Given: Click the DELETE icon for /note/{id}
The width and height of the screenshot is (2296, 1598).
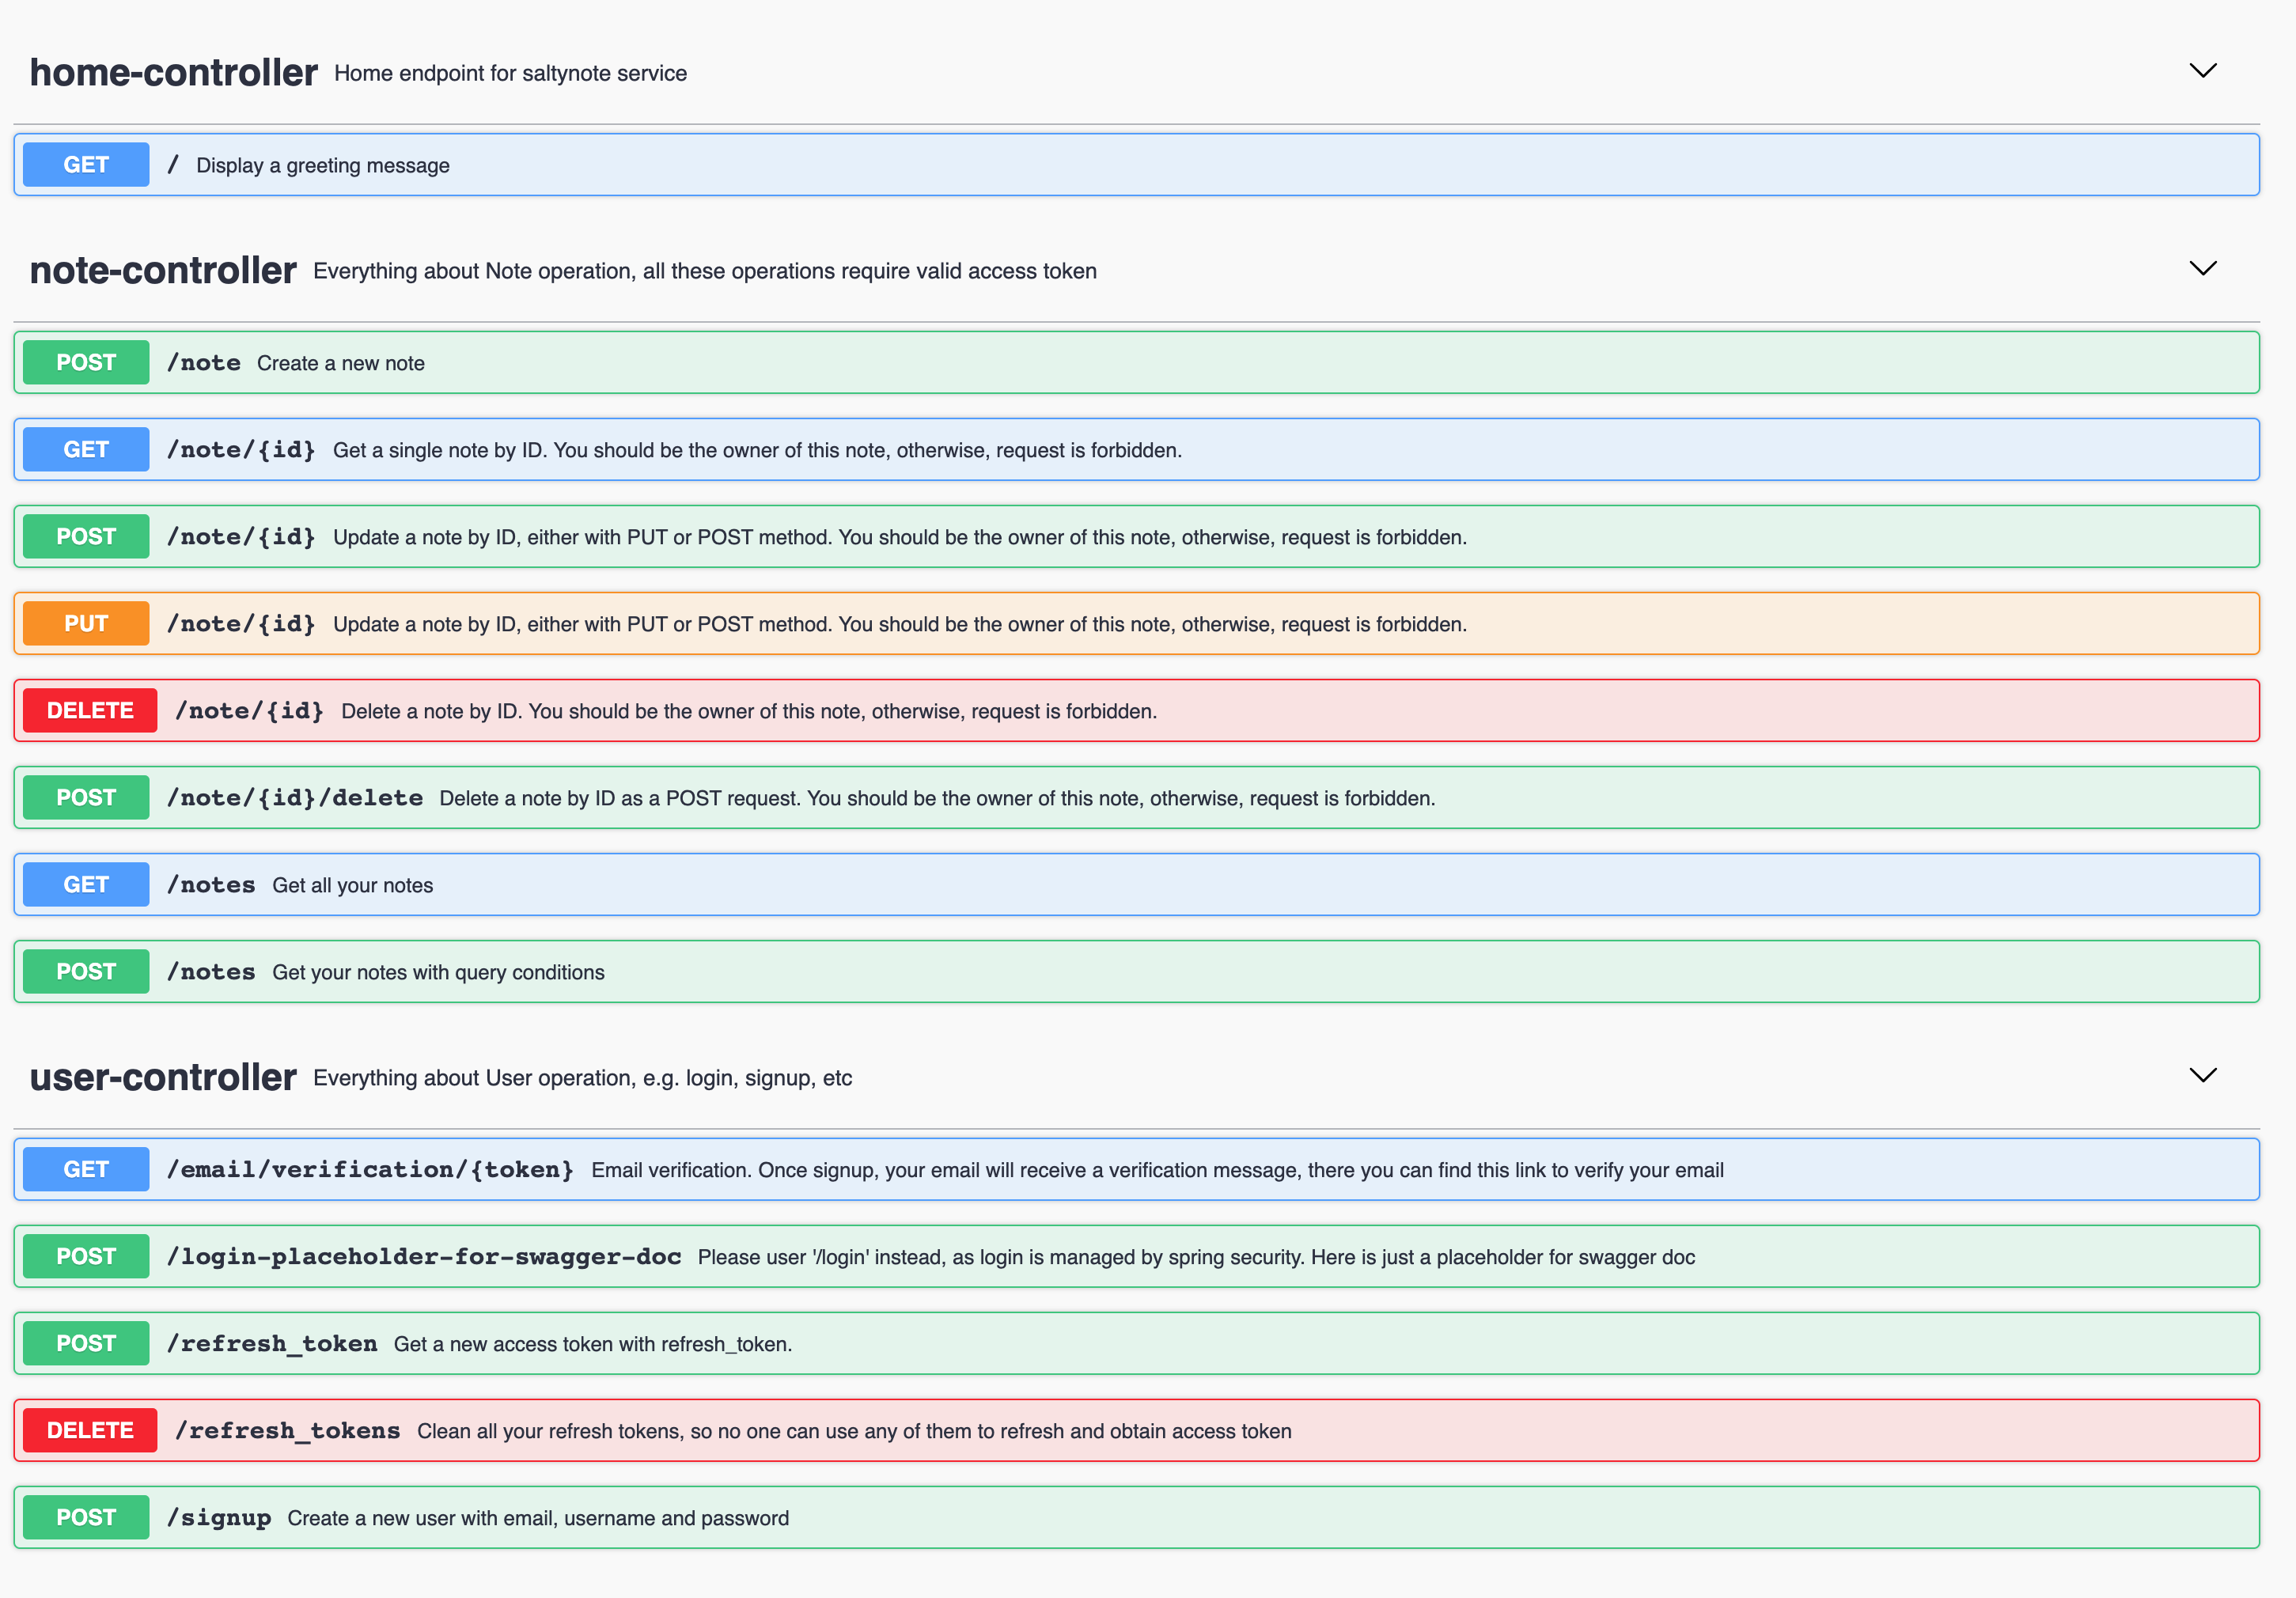Looking at the screenshot, I should (x=91, y=710).
